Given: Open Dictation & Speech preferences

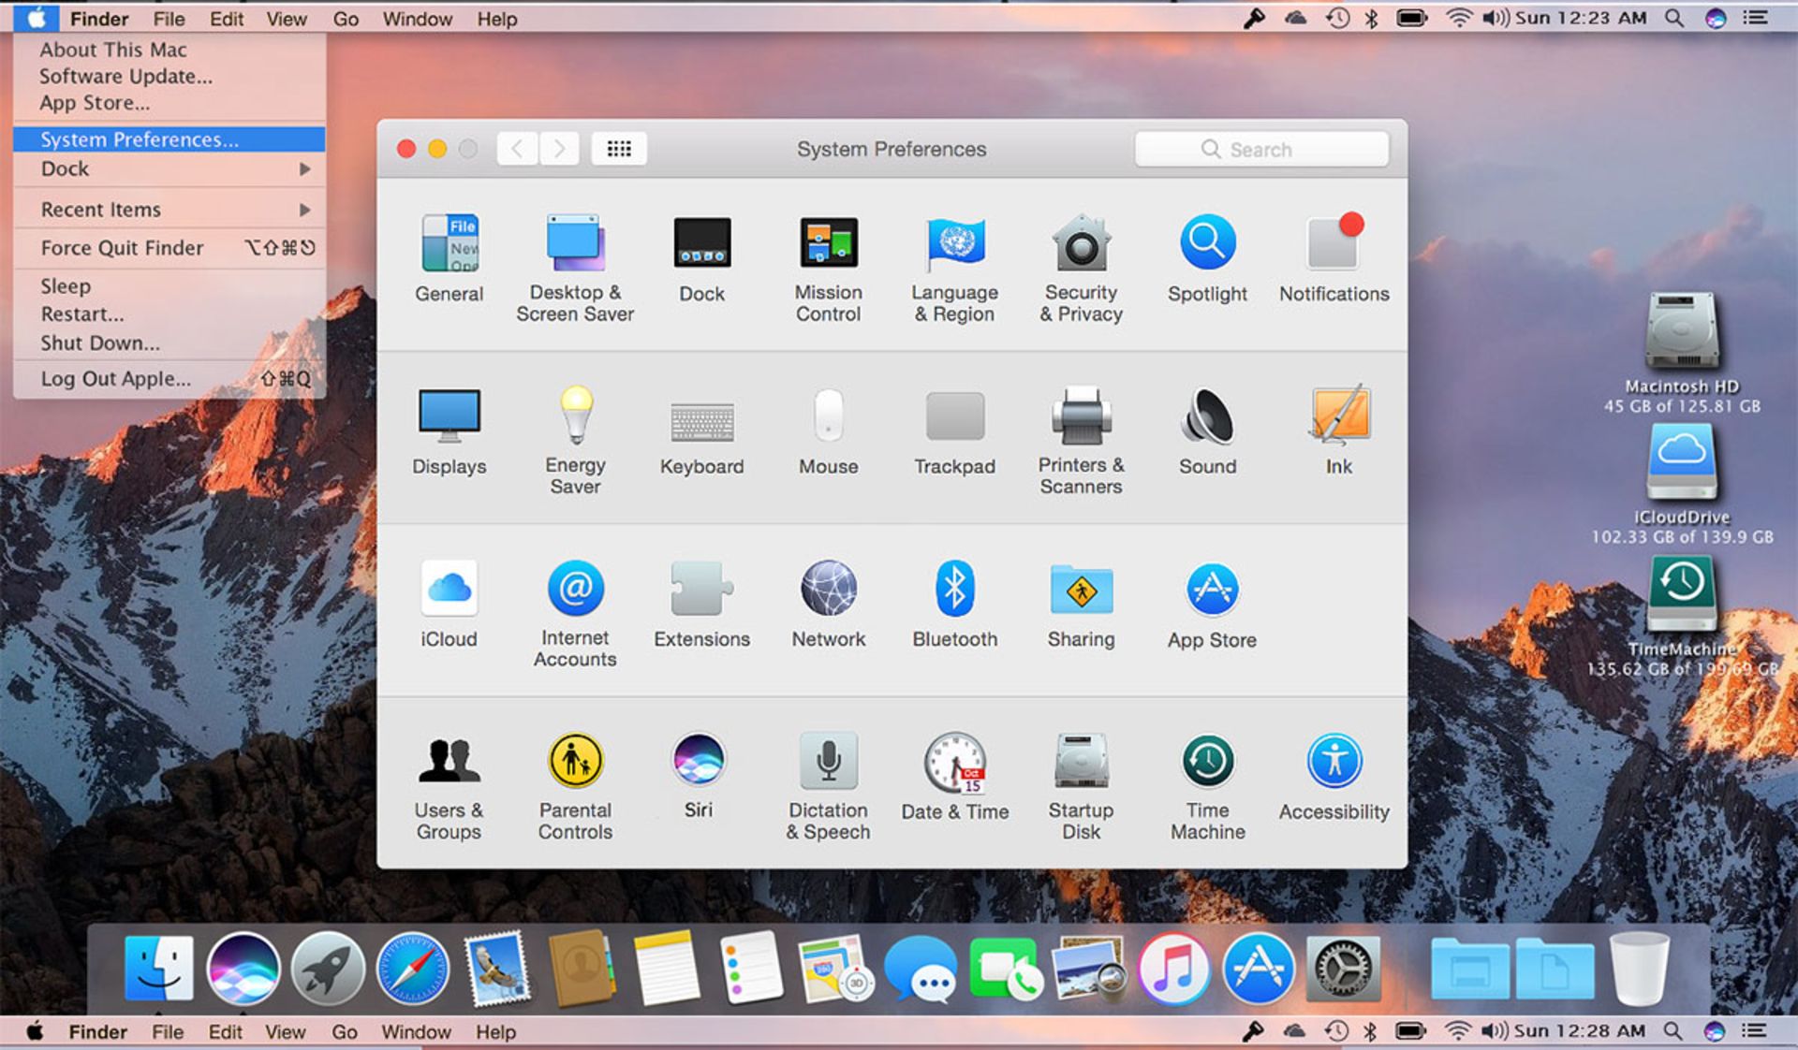Looking at the screenshot, I should [x=828, y=786].
